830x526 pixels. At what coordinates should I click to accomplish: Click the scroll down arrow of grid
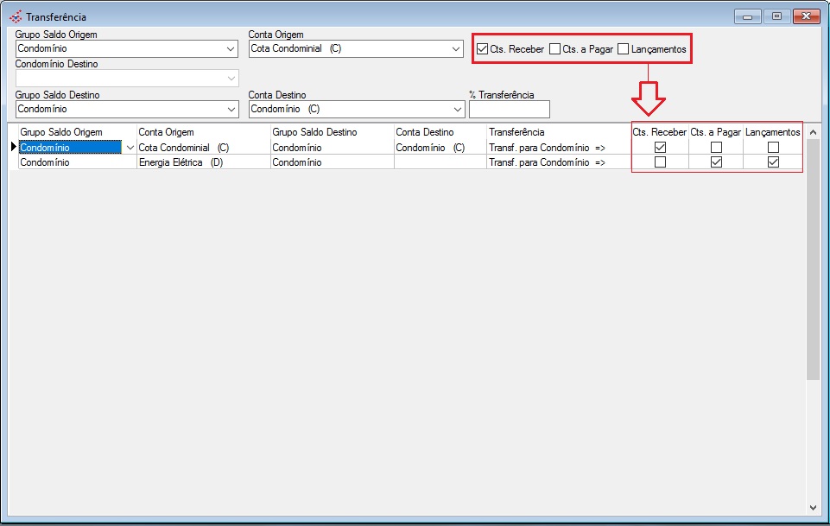(813, 507)
